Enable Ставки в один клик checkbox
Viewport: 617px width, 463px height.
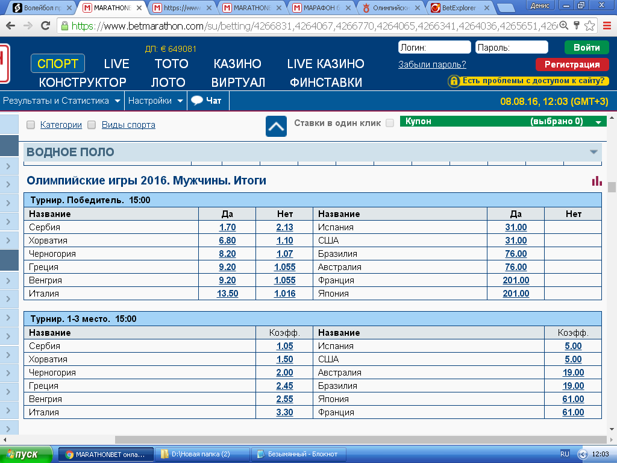390,123
